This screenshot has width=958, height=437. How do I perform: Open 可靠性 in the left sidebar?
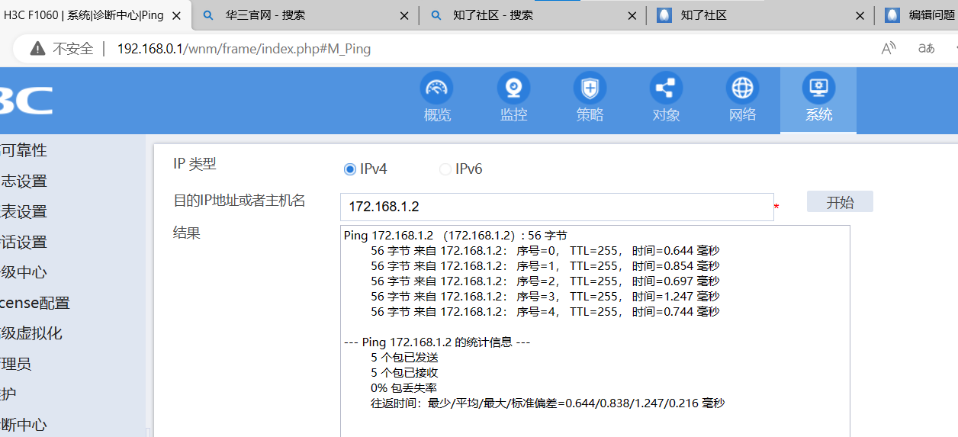coord(24,150)
